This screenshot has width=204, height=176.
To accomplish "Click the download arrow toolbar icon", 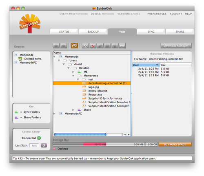I will (x=85, y=46).
